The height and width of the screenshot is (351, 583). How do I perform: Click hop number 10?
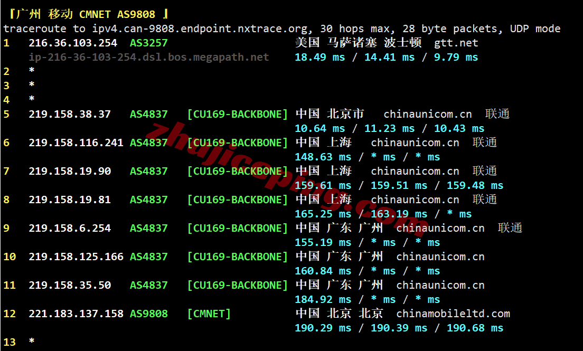(10, 257)
